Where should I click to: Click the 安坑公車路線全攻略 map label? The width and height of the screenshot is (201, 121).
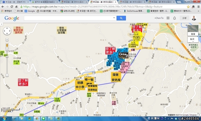62,30
